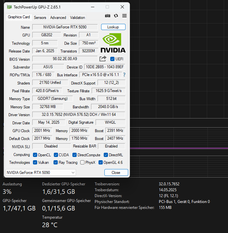
Task: Click the GPU Clock field 2001 MHz
Action: (x=42, y=131)
